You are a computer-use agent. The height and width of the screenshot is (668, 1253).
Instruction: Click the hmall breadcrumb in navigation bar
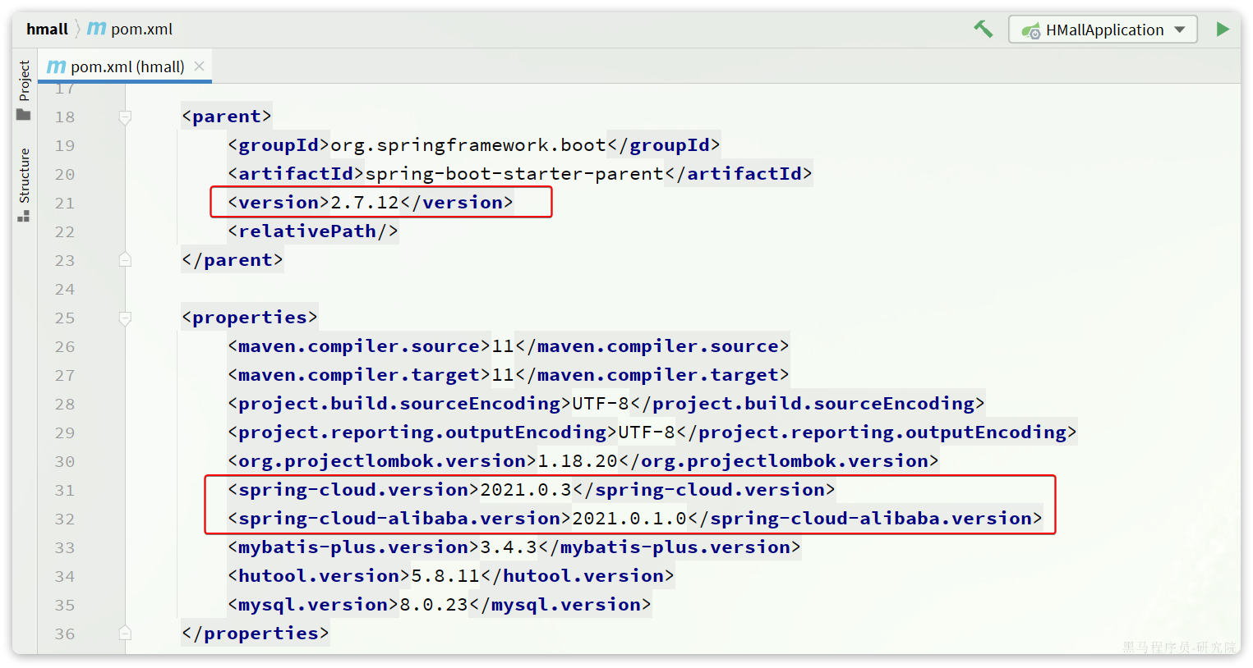coord(47,29)
